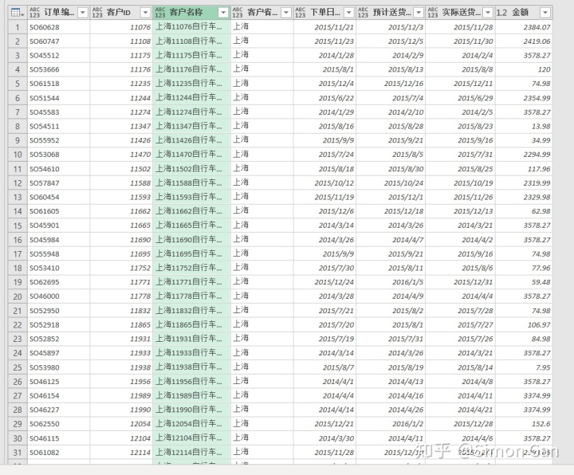Click province cell 上海 in row 13
The width and height of the screenshot is (574, 475).
(x=261, y=197)
